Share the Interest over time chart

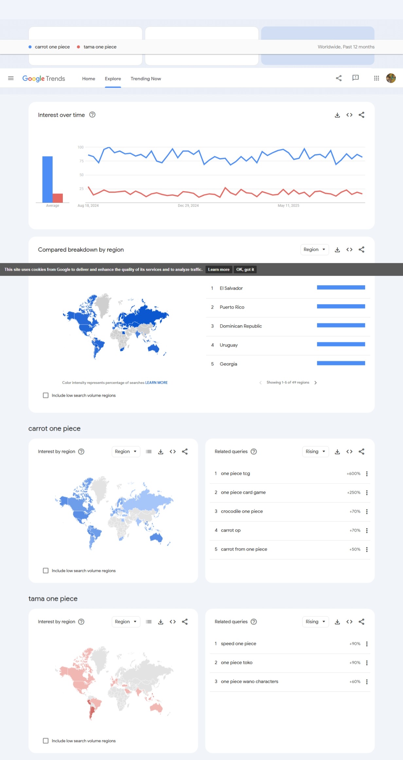pos(361,115)
